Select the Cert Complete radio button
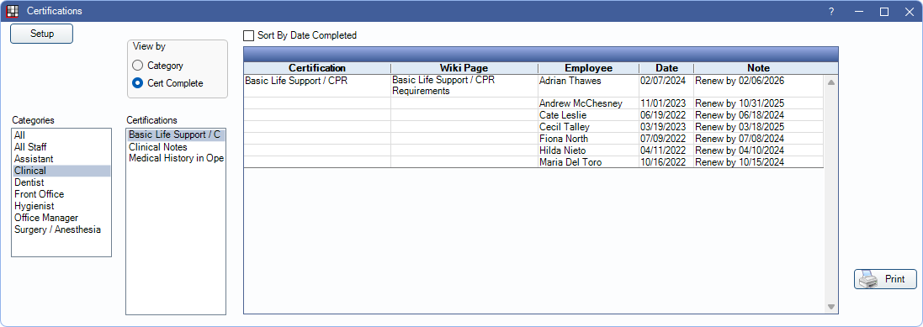The height and width of the screenshot is (327, 923). pos(137,83)
